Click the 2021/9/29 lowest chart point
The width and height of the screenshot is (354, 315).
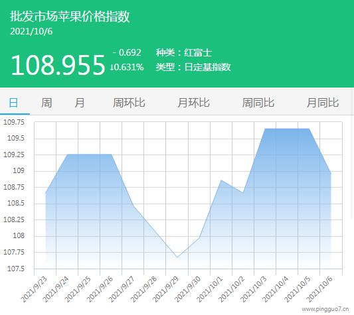tap(177, 257)
